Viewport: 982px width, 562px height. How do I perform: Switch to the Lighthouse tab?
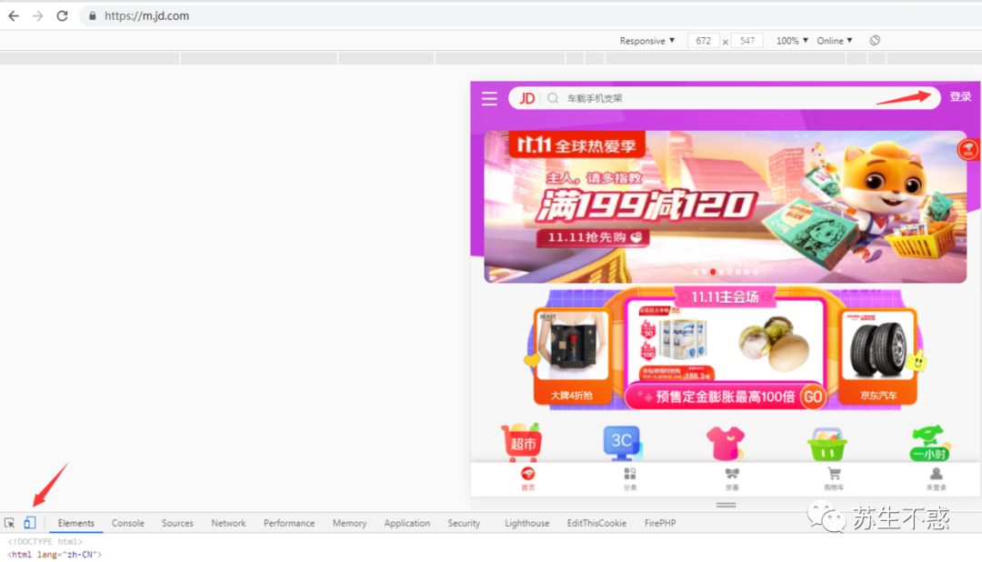(x=526, y=523)
